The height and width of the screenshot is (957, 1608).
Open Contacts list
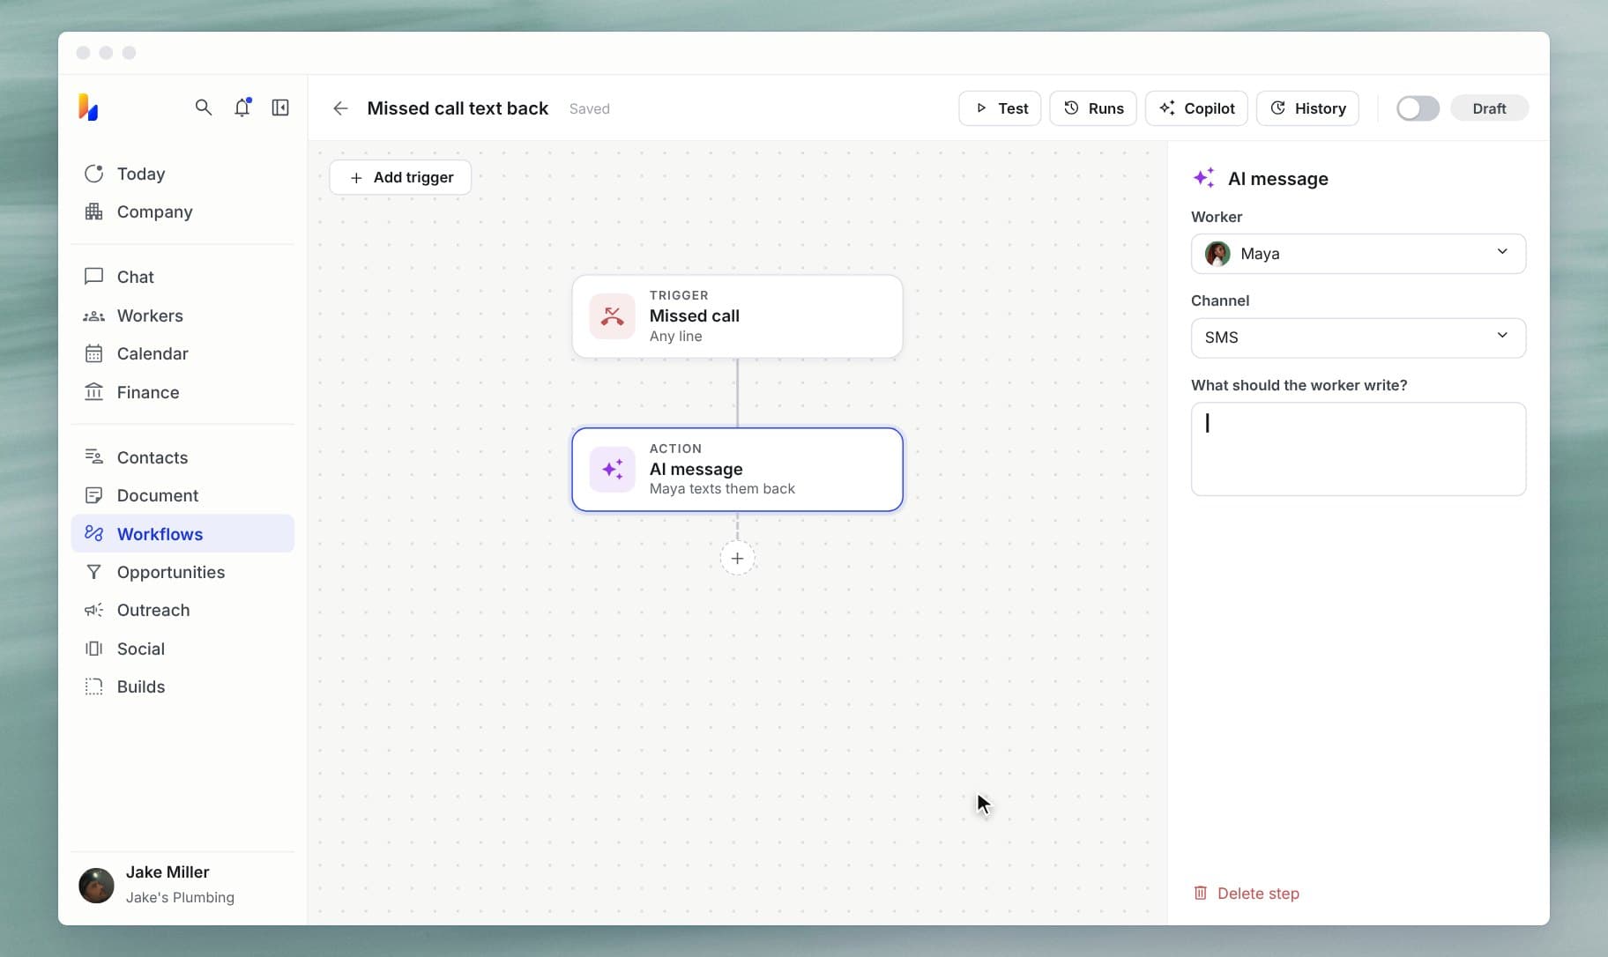(x=182, y=457)
